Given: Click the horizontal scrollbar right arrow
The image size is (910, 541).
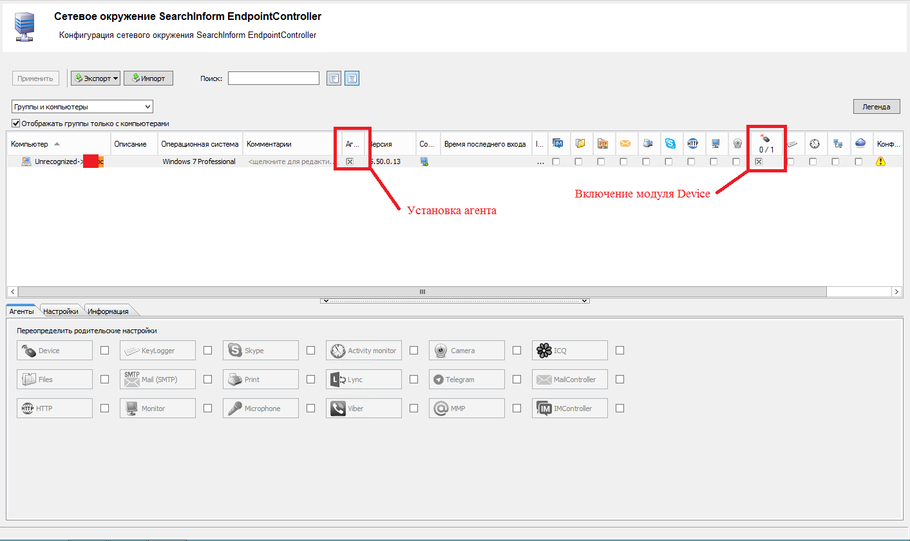Looking at the screenshot, I should coord(896,292).
